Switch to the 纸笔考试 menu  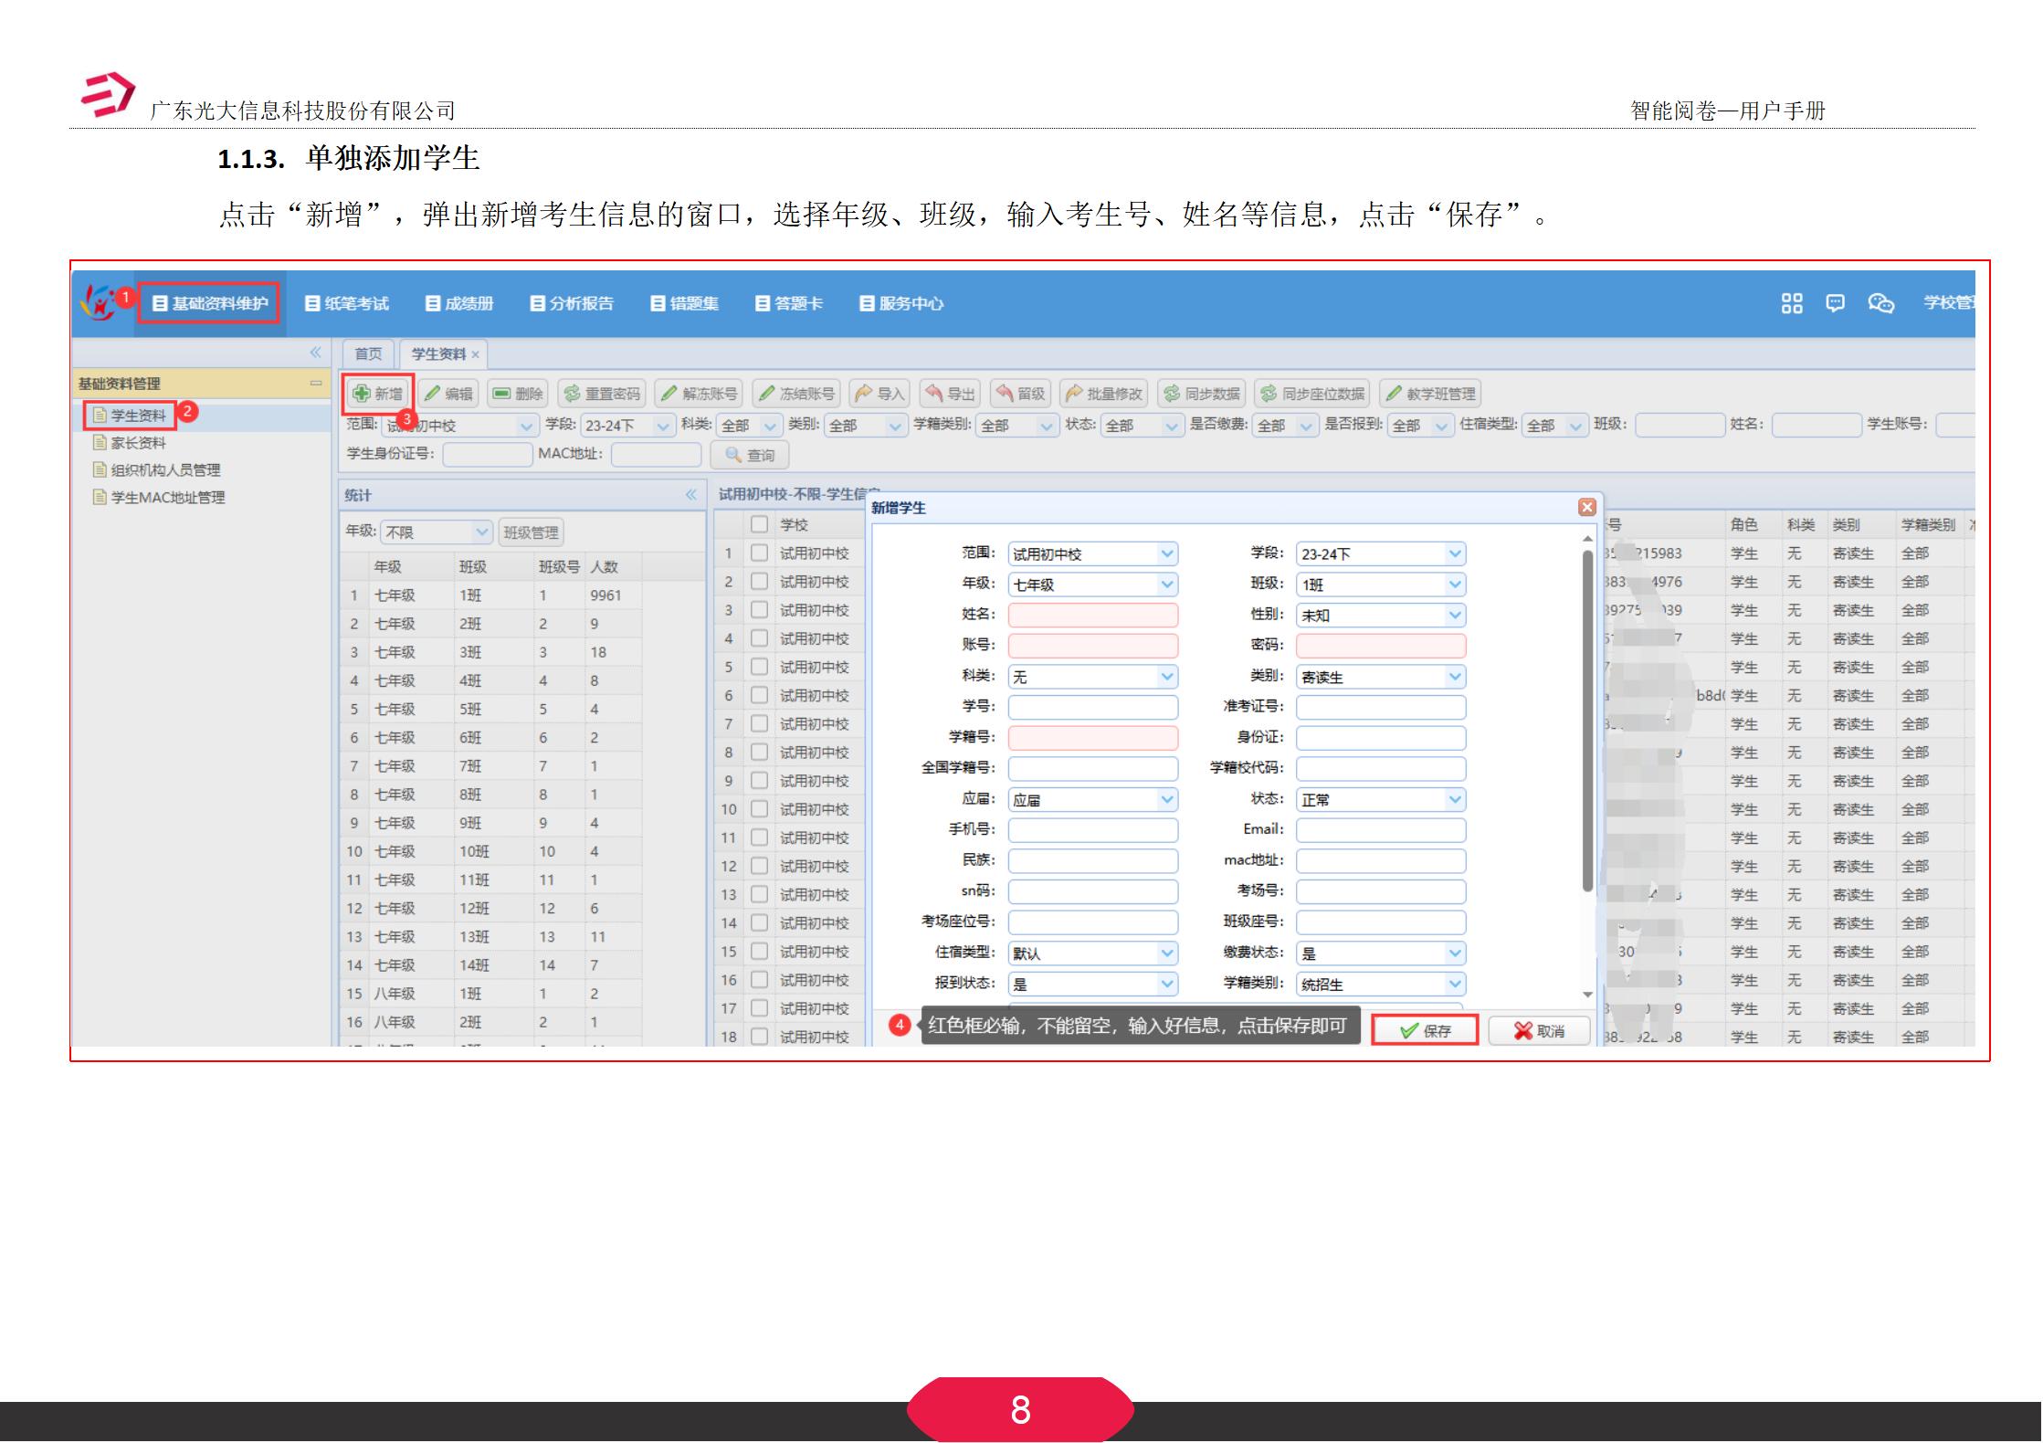pos(347,303)
